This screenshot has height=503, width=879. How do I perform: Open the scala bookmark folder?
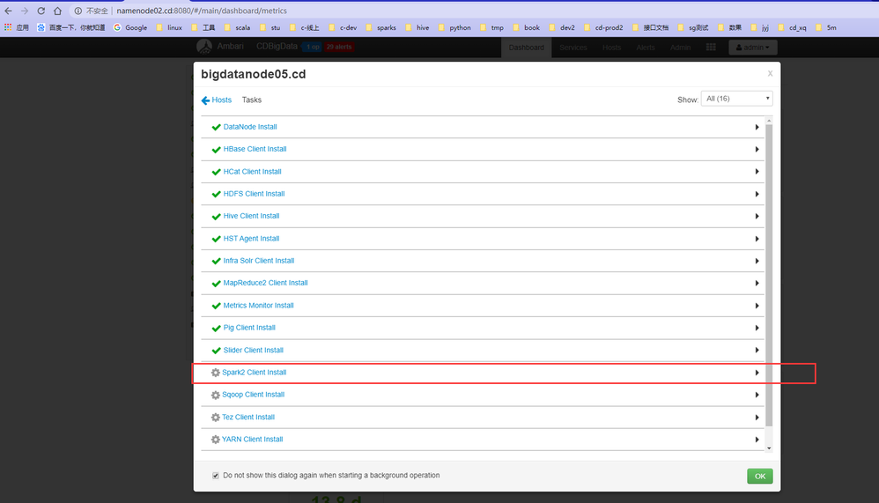237,27
